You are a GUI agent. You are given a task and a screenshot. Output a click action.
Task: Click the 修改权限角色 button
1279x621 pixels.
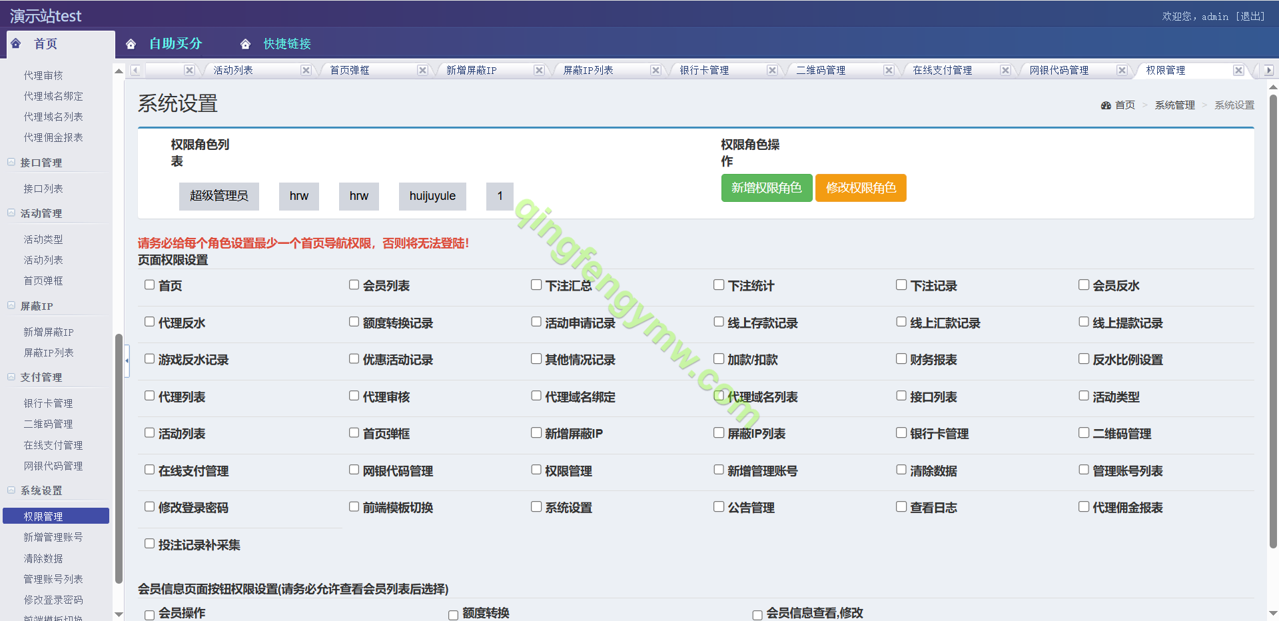pos(861,188)
